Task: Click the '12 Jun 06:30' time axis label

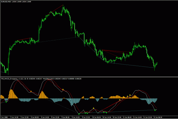Action: (158, 117)
